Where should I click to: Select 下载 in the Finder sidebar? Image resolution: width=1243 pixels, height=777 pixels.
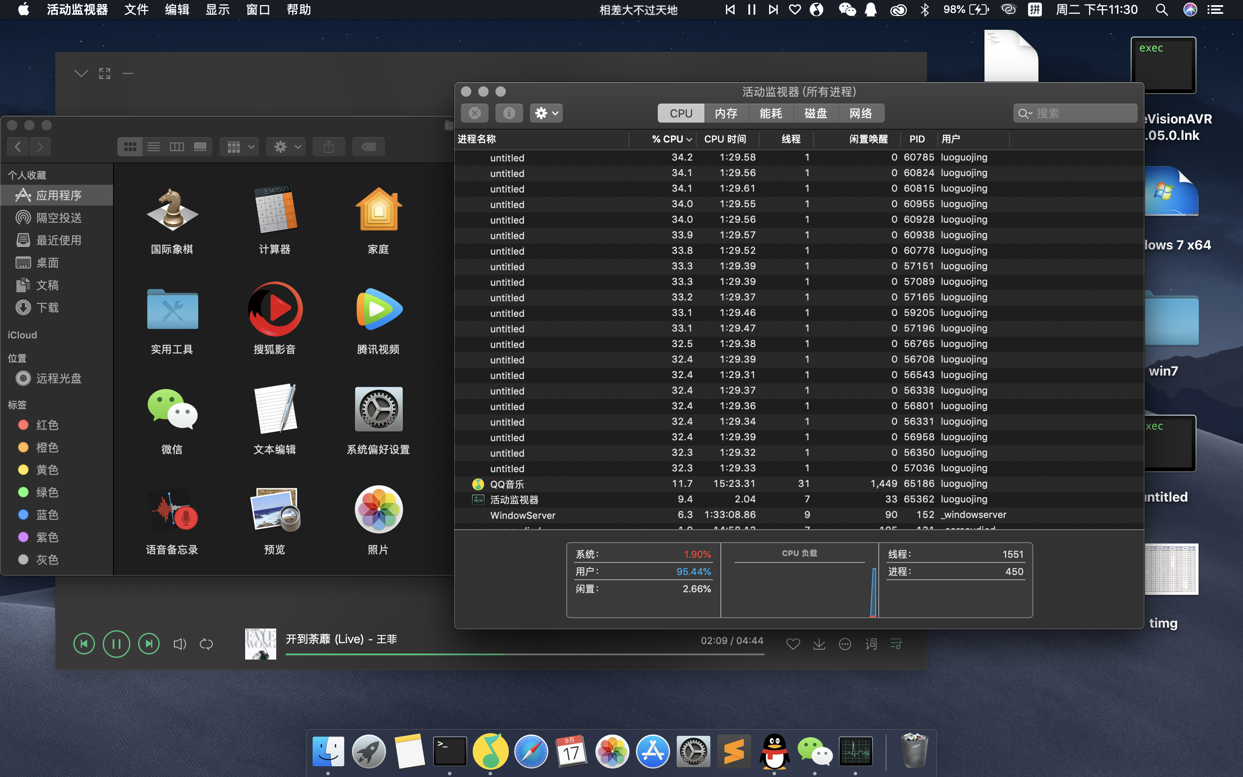pyautogui.click(x=47, y=308)
